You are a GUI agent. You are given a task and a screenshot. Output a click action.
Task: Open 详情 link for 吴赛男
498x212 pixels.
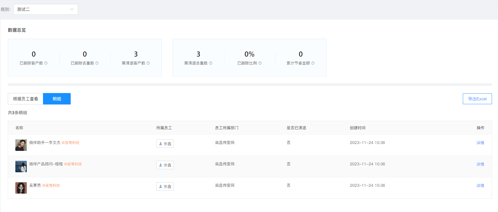pyautogui.click(x=480, y=186)
